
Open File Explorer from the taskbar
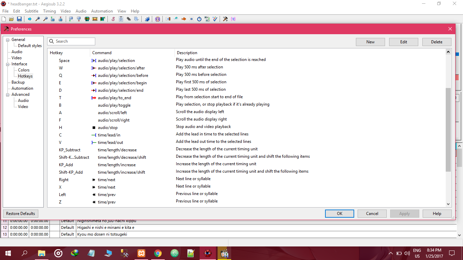tap(42, 253)
